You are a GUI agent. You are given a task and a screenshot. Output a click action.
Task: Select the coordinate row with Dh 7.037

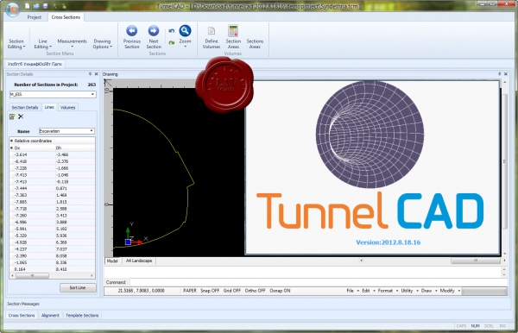[x=52, y=248]
